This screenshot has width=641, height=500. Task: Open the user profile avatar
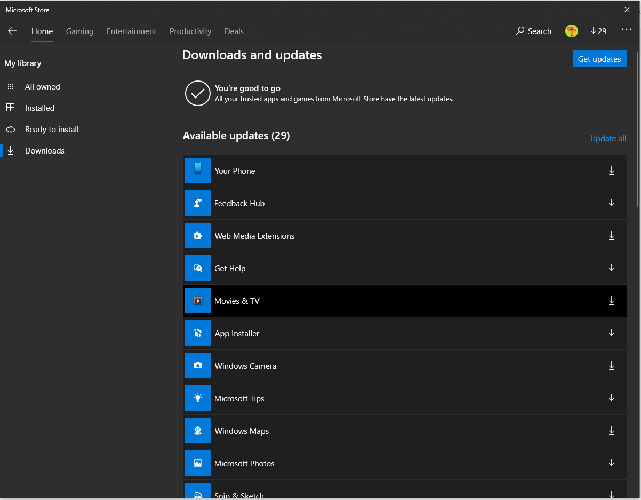click(572, 31)
